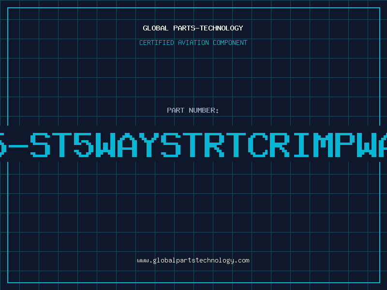This screenshot has height=290, width=387.
Task: Click the PART NUMBER: label
Action: click(193, 110)
